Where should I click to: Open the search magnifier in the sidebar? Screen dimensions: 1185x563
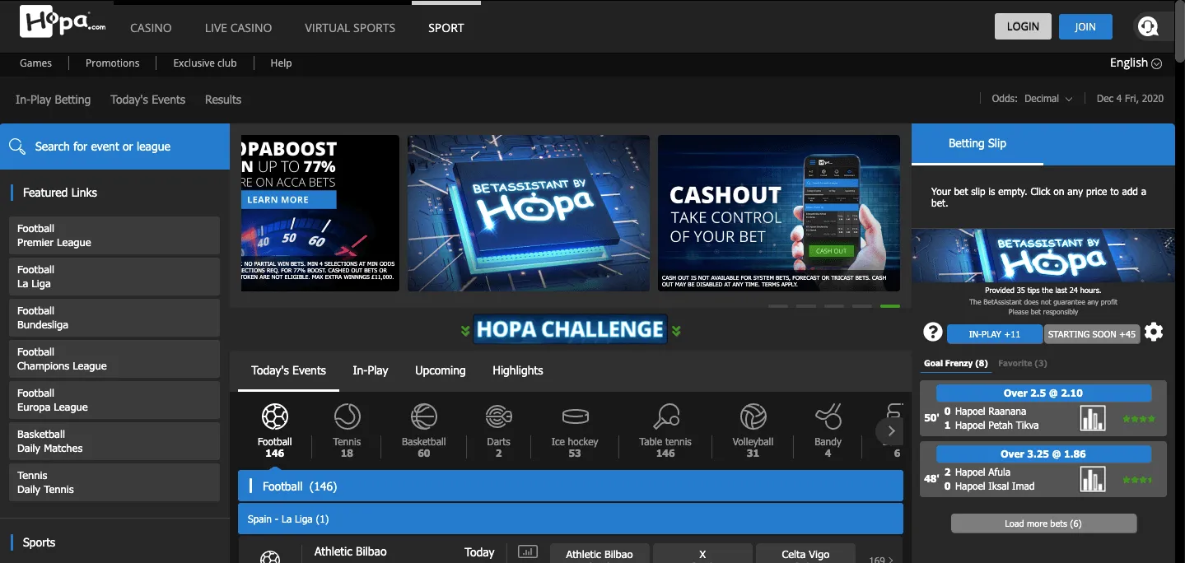(x=17, y=146)
